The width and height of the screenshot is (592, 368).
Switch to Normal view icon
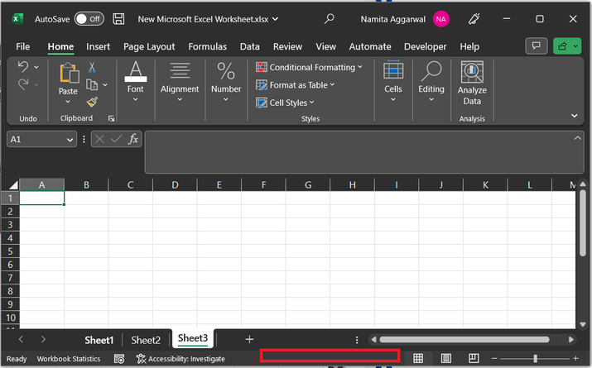click(418, 358)
